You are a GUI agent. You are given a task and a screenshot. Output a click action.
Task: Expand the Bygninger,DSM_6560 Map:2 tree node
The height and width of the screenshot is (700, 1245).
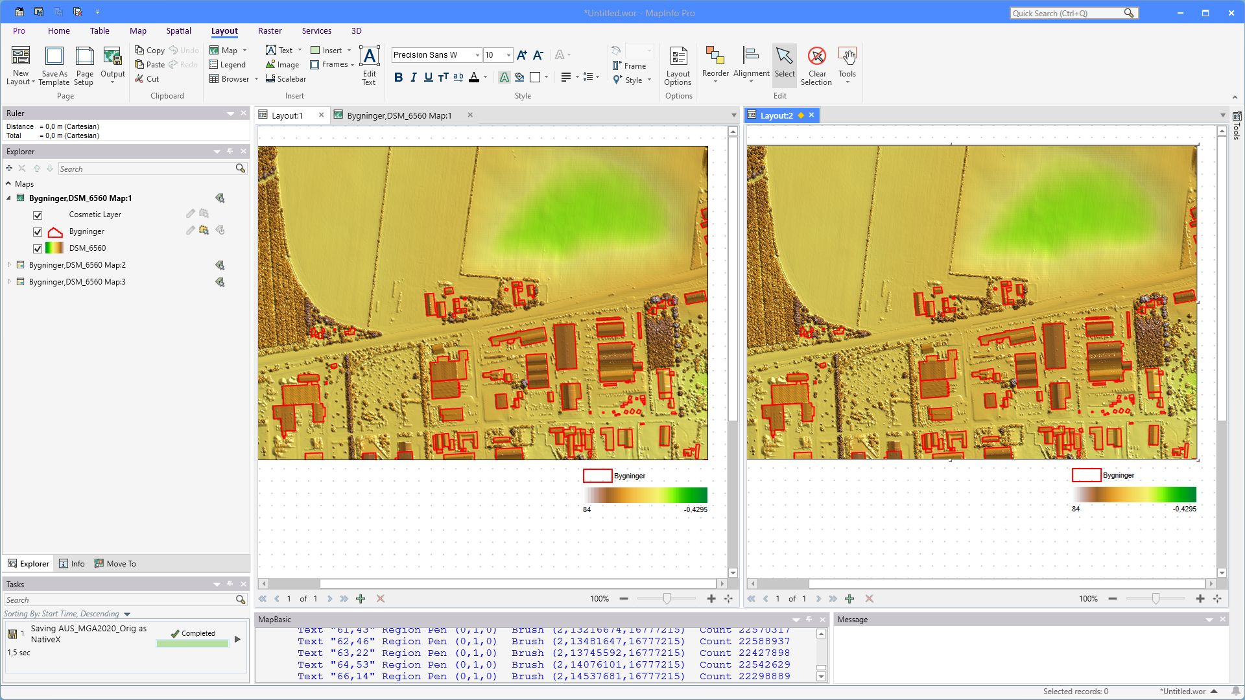click(x=9, y=265)
